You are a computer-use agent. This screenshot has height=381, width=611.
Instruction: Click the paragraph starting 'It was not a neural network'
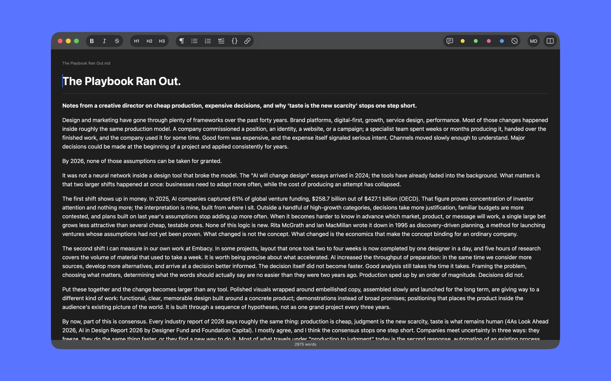(x=301, y=180)
